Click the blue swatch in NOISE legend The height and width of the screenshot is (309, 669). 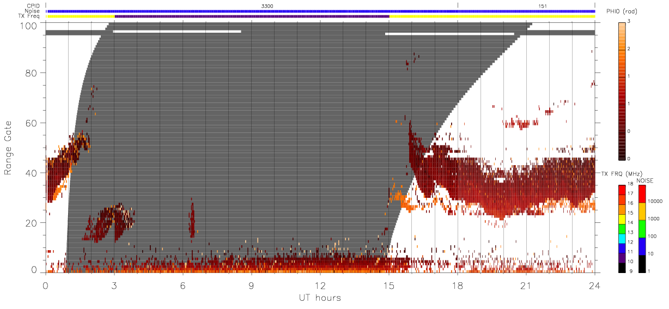[x=642, y=246]
